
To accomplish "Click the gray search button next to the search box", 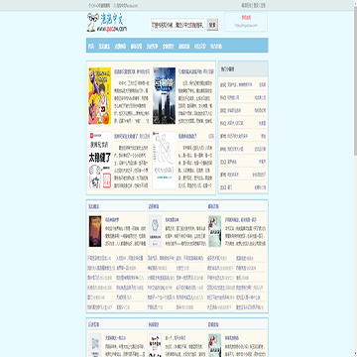I will 212,25.
